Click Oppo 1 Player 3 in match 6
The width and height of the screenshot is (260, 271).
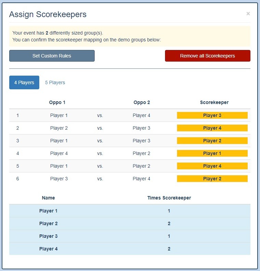59,179
